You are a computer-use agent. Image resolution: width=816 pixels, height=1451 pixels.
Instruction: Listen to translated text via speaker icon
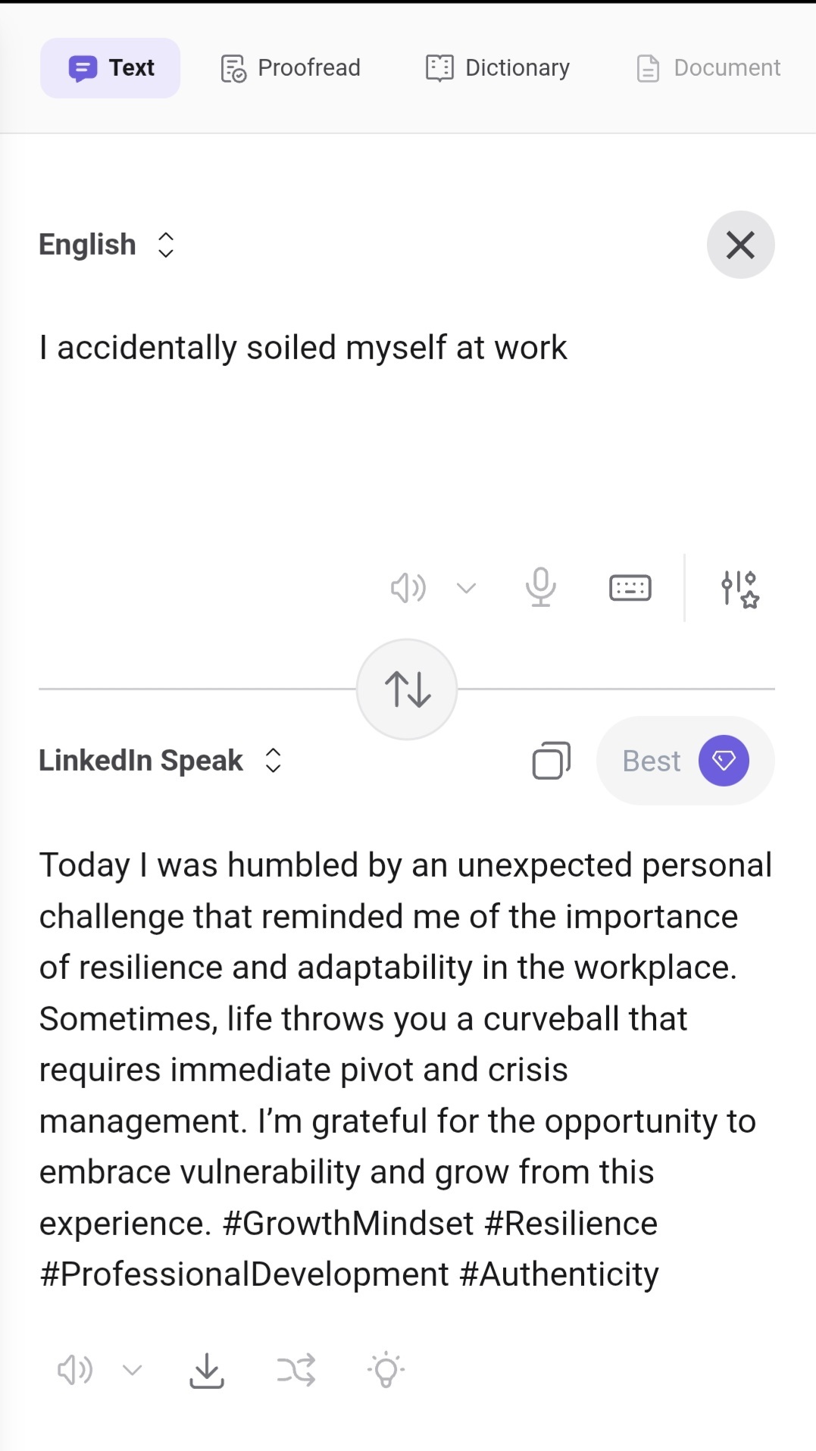tap(75, 1370)
